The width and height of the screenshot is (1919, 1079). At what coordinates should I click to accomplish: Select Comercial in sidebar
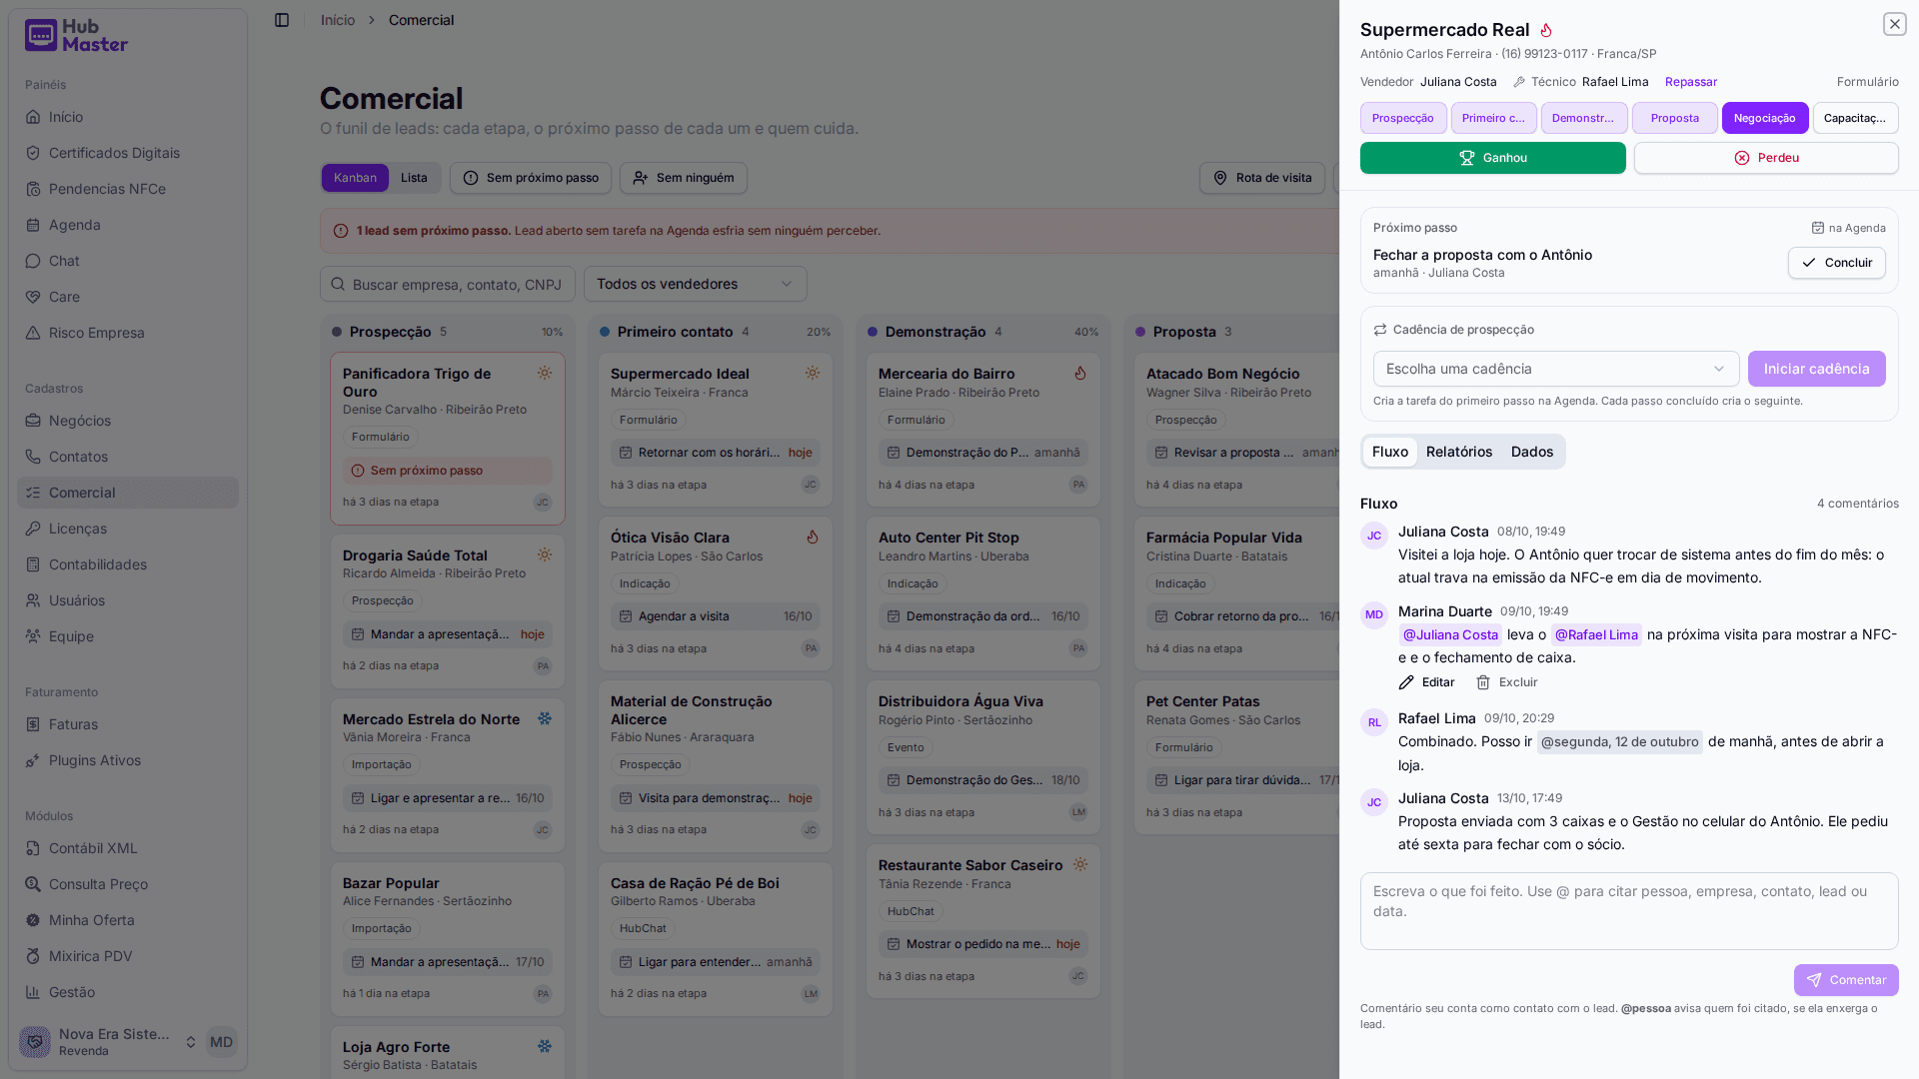click(x=128, y=493)
